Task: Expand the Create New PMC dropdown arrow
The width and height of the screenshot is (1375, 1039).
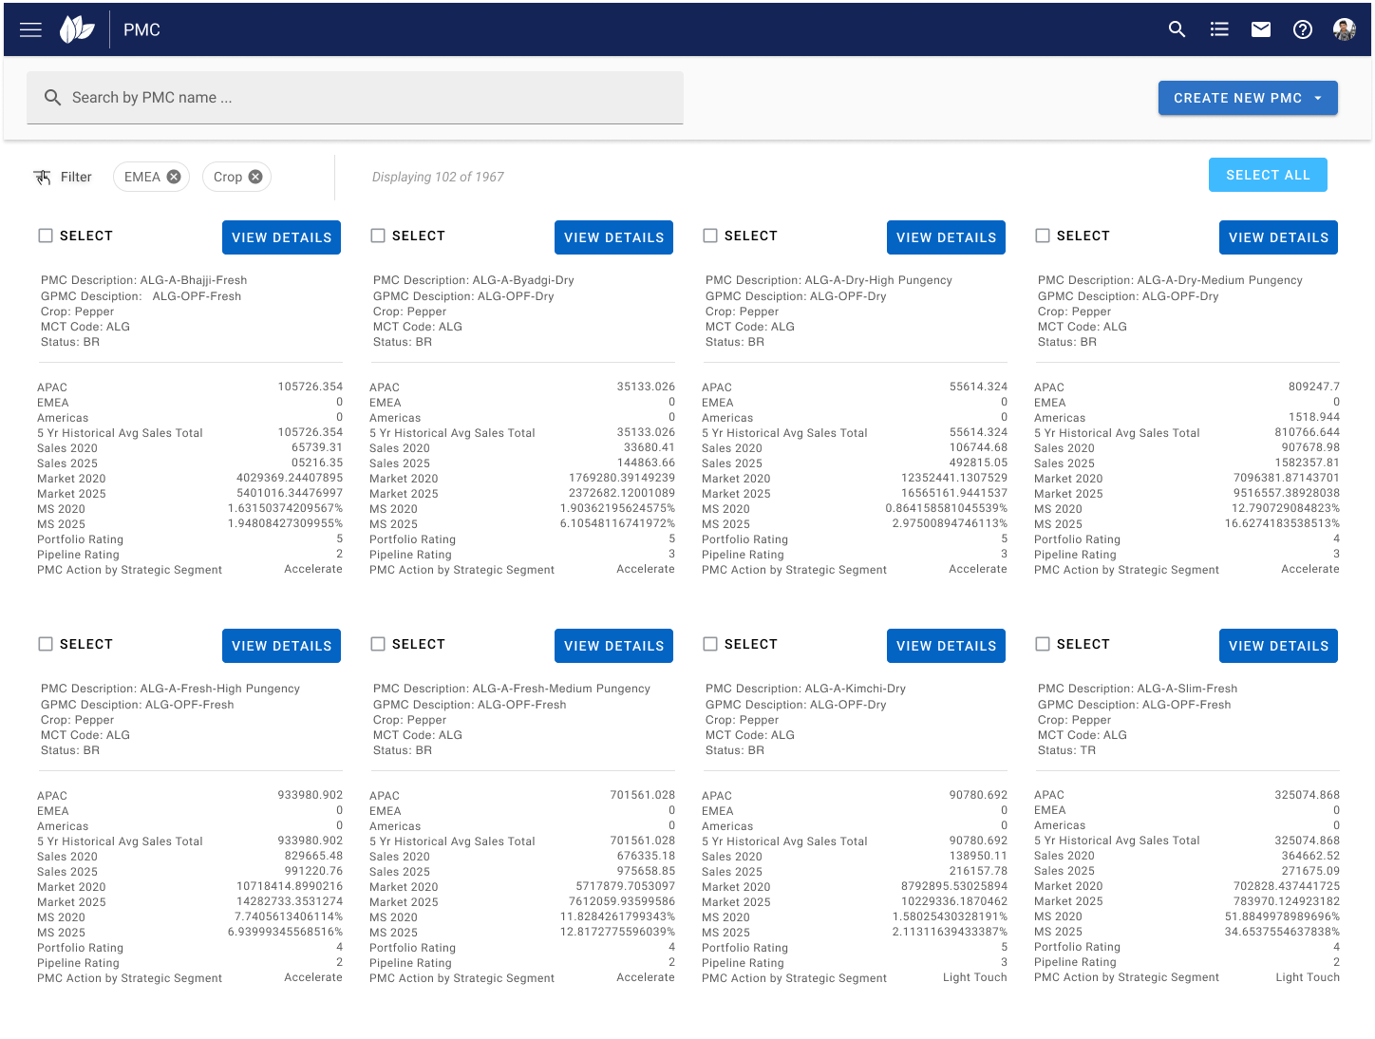Action: pyautogui.click(x=1318, y=98)
